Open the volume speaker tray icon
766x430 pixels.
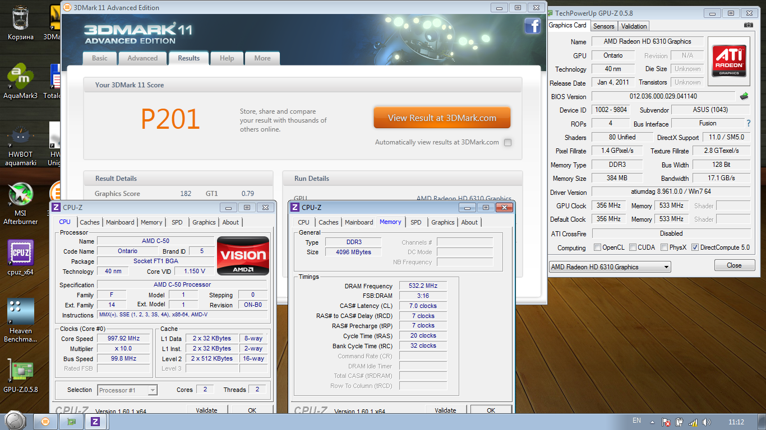(706, 422)
